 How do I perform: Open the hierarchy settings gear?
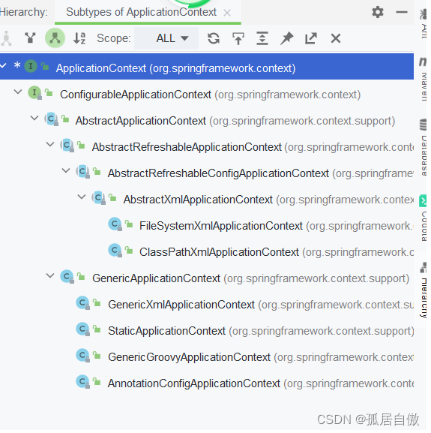[x=378, y=12]
